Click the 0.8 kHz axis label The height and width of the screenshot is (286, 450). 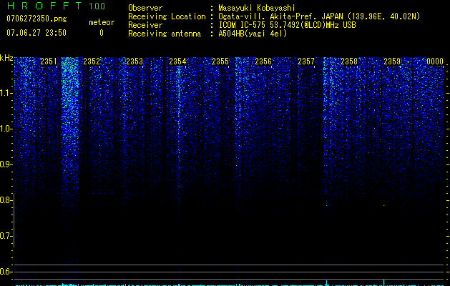tap(5, 200)
